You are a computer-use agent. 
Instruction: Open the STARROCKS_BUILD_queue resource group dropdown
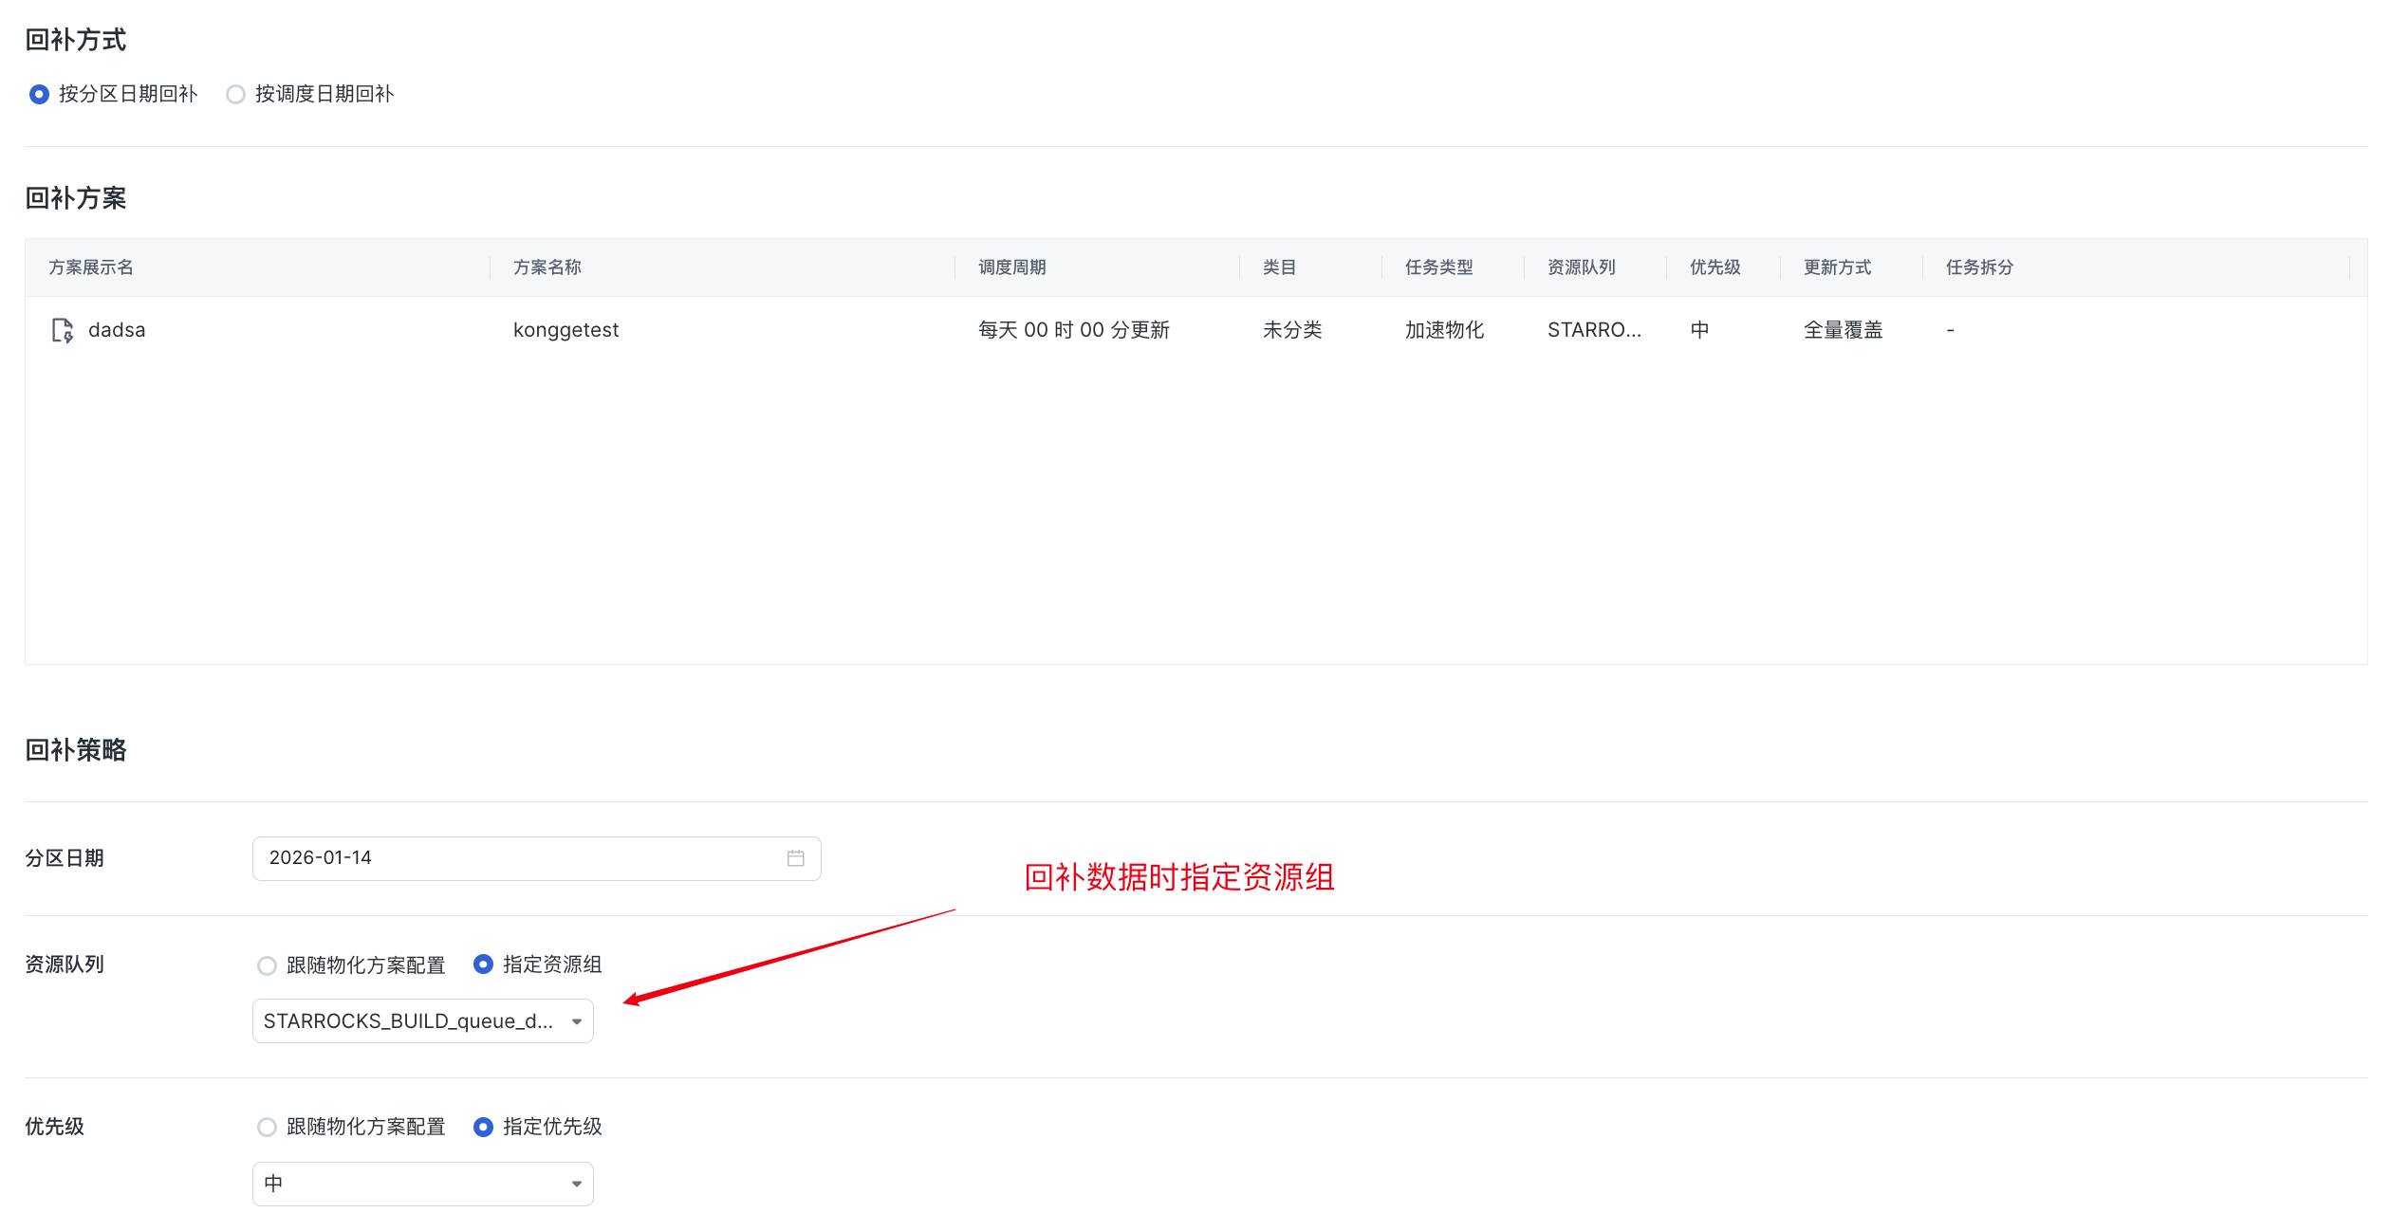(x=408, y=1021)
